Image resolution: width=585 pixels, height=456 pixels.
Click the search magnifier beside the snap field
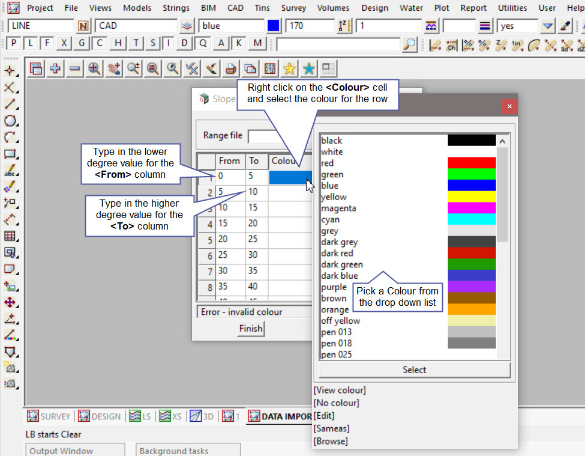point(409,44)
